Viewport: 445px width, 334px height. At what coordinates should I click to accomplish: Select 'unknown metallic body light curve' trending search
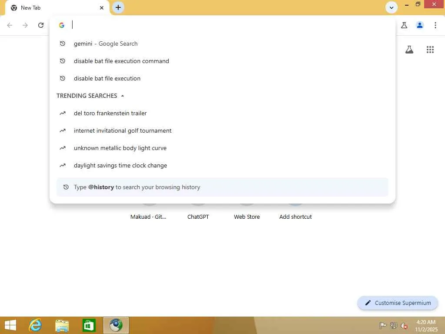(x=222, y=148)
